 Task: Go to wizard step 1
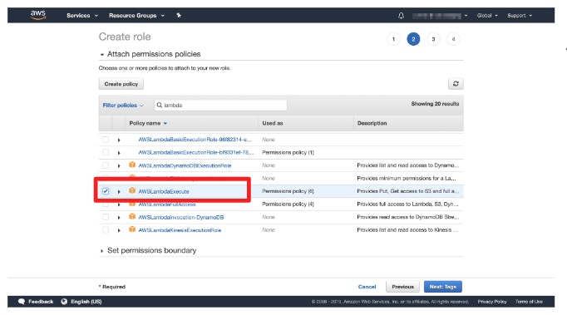pos(393,39)
